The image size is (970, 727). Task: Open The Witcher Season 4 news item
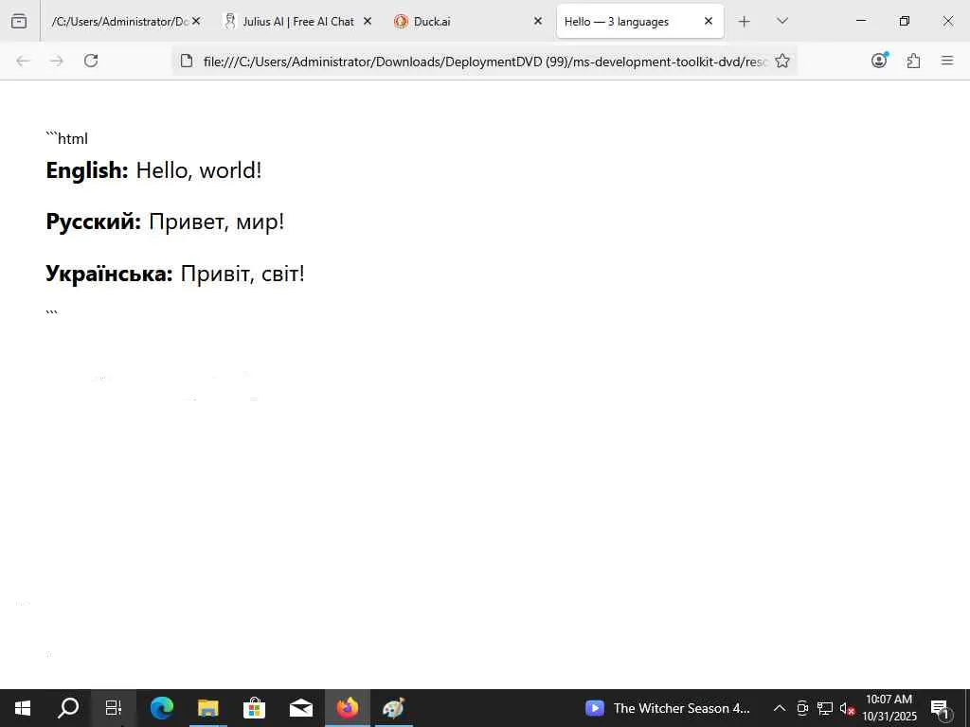tap(668, 708)
